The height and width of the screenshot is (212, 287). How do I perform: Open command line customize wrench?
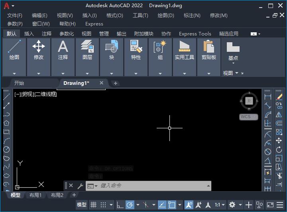81,186
